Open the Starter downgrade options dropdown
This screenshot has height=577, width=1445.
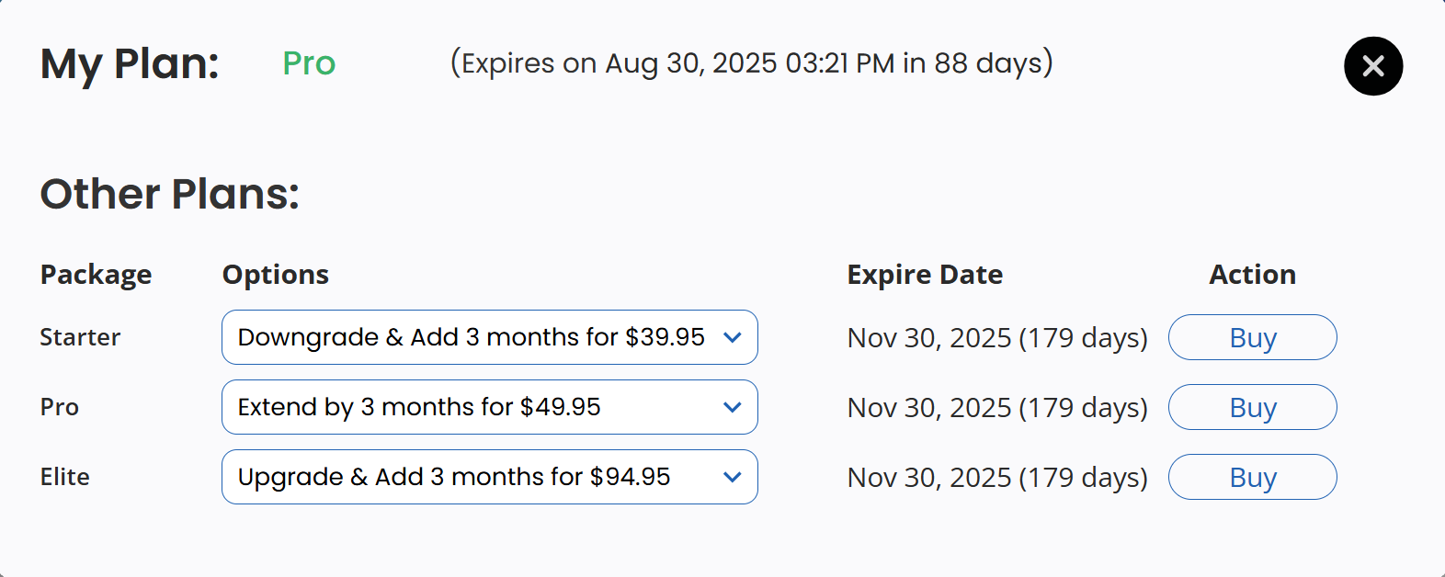[489, 337]
